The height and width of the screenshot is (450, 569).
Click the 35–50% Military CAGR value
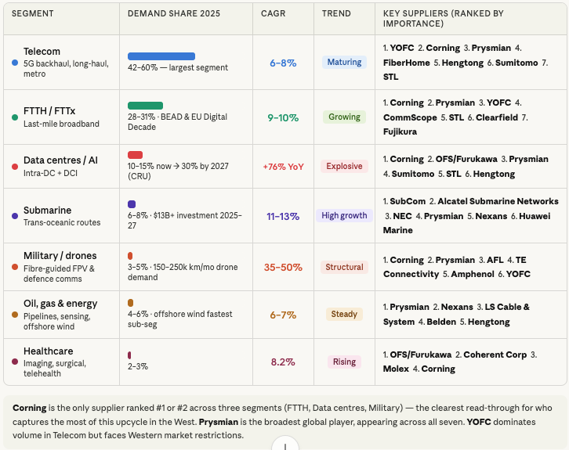click(283, 268)
